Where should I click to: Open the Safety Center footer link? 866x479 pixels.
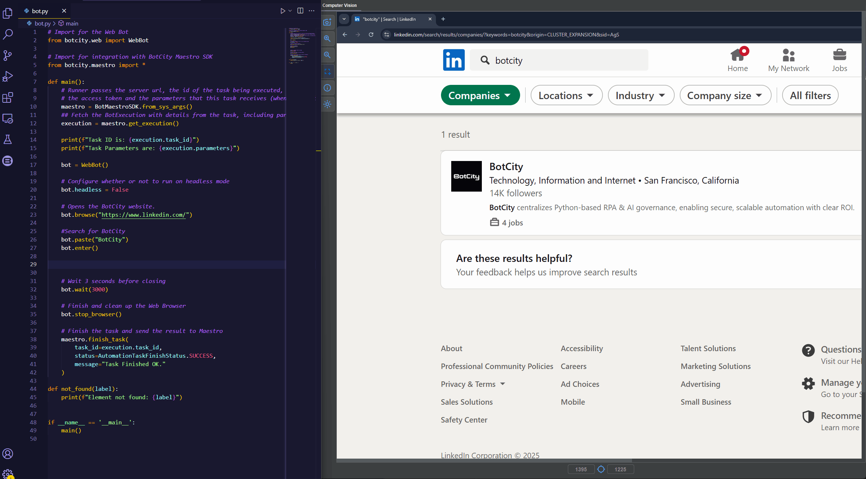tap(464, 420)
